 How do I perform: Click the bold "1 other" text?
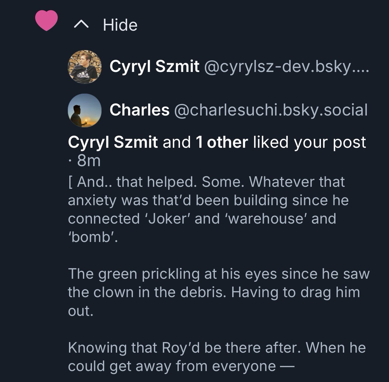tap(222, 142)
